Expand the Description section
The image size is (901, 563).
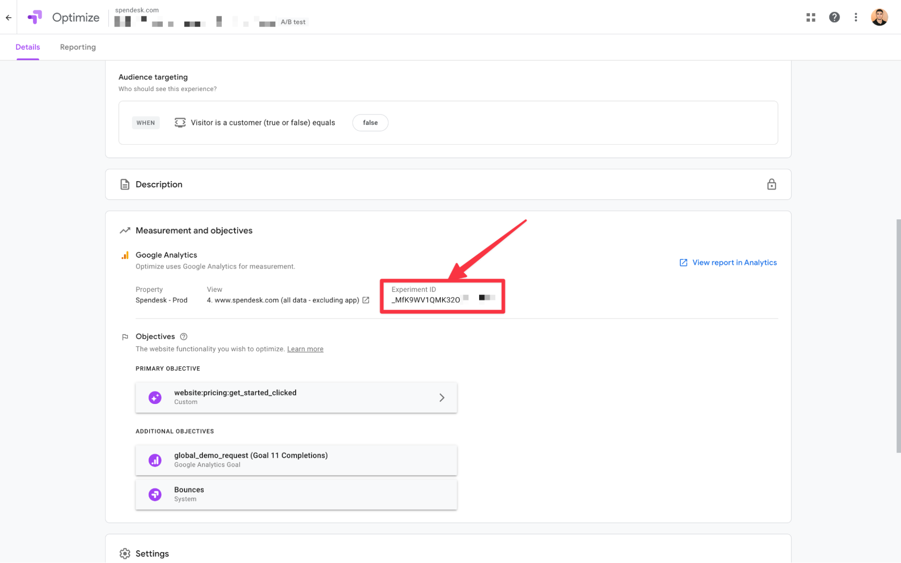pyautogui.click(x=159, y=184)
